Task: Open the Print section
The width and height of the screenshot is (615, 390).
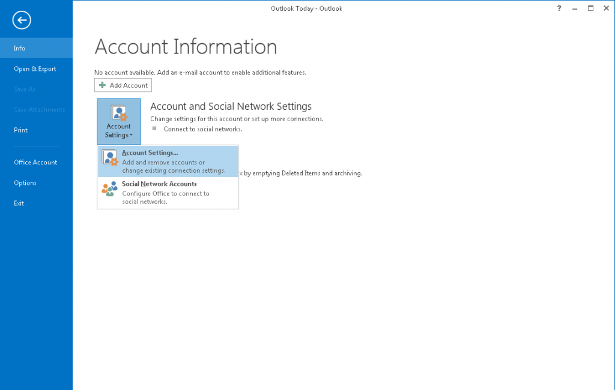Action: (20, 130)
